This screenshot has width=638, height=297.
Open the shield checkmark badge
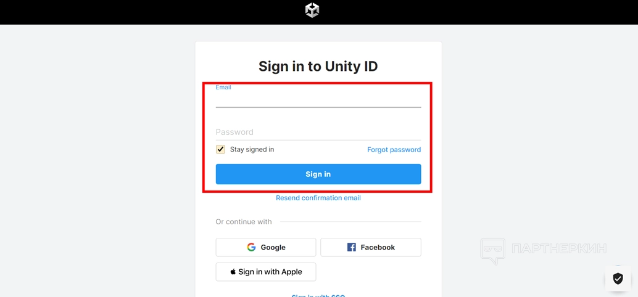click(618, 279)
